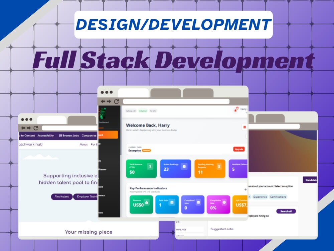The width and height of the screenshot is (334, 251).
Task: Open Companies in the Patchwork Hub top bar
Action: coord(89,136)
